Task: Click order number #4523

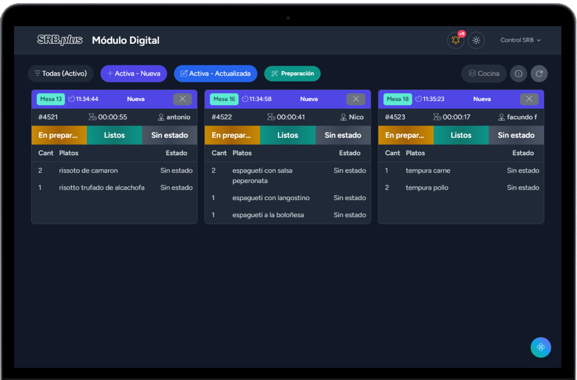Action: pyautogui.click(x=395, y=117)
